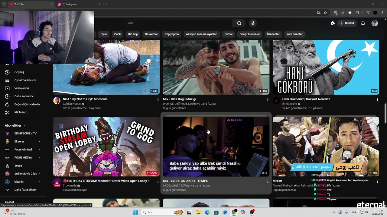Click the Ara search input field
This screenshot has height=217, width=387.
[179, 23]
